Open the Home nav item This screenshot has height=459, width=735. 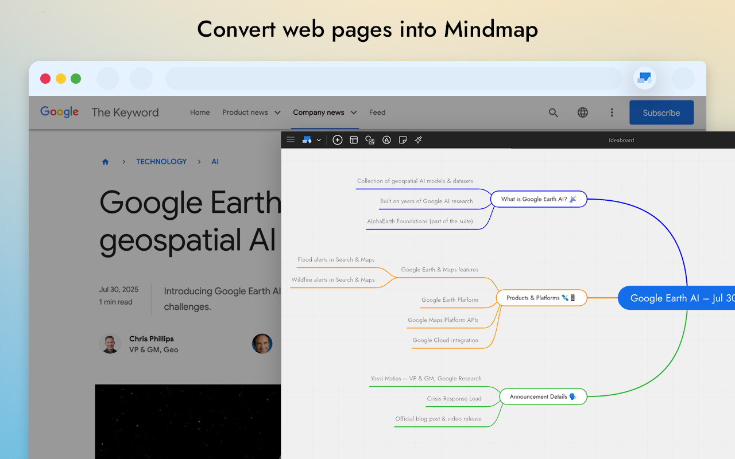200,112
